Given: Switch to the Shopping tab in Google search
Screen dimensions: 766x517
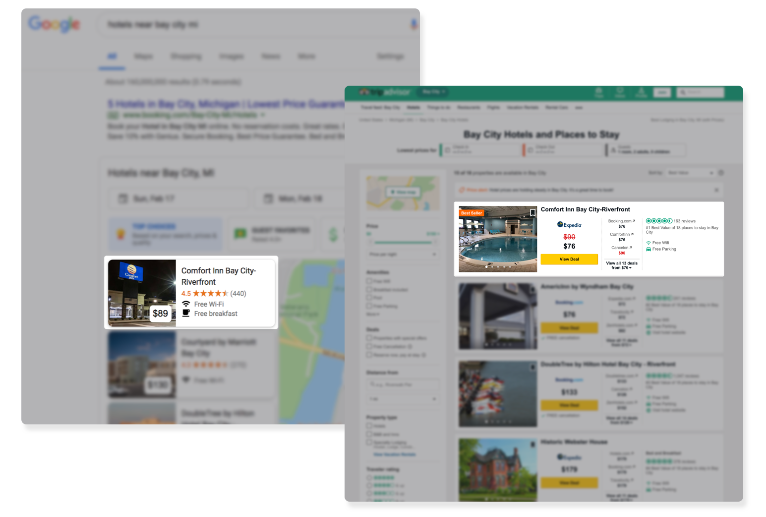Looking at the screenshot, I should coord(186,56).
